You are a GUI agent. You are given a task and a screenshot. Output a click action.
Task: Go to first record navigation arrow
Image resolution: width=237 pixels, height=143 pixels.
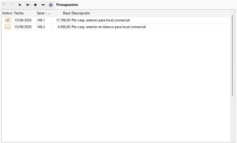pyautogui.click(x=5, y=5)
